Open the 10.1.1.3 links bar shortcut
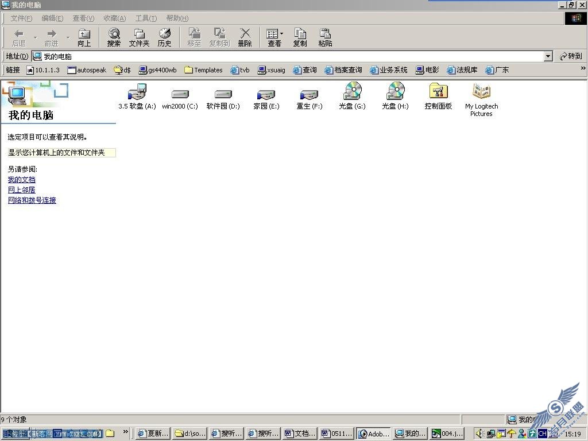Screen dimensions: 588x441 coord(42,70)
